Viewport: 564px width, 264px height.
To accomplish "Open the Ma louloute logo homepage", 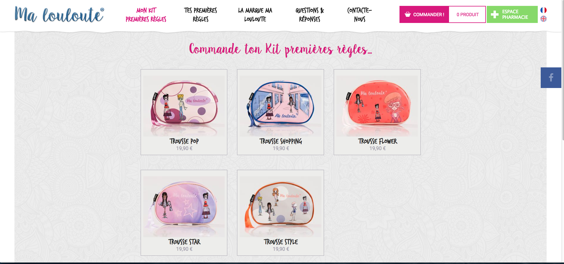I will click(59, 14).
